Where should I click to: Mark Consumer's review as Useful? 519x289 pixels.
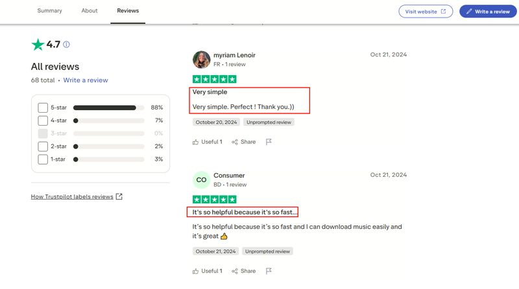207,271
